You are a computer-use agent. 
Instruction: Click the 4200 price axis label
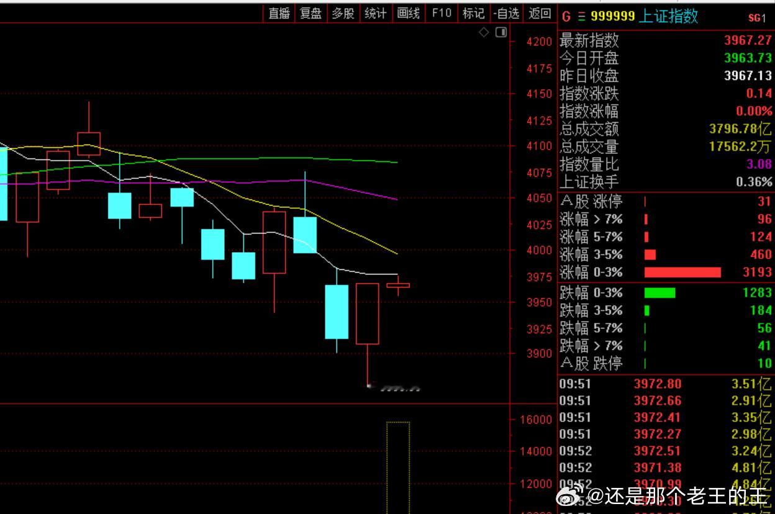[x=539, y=42]
